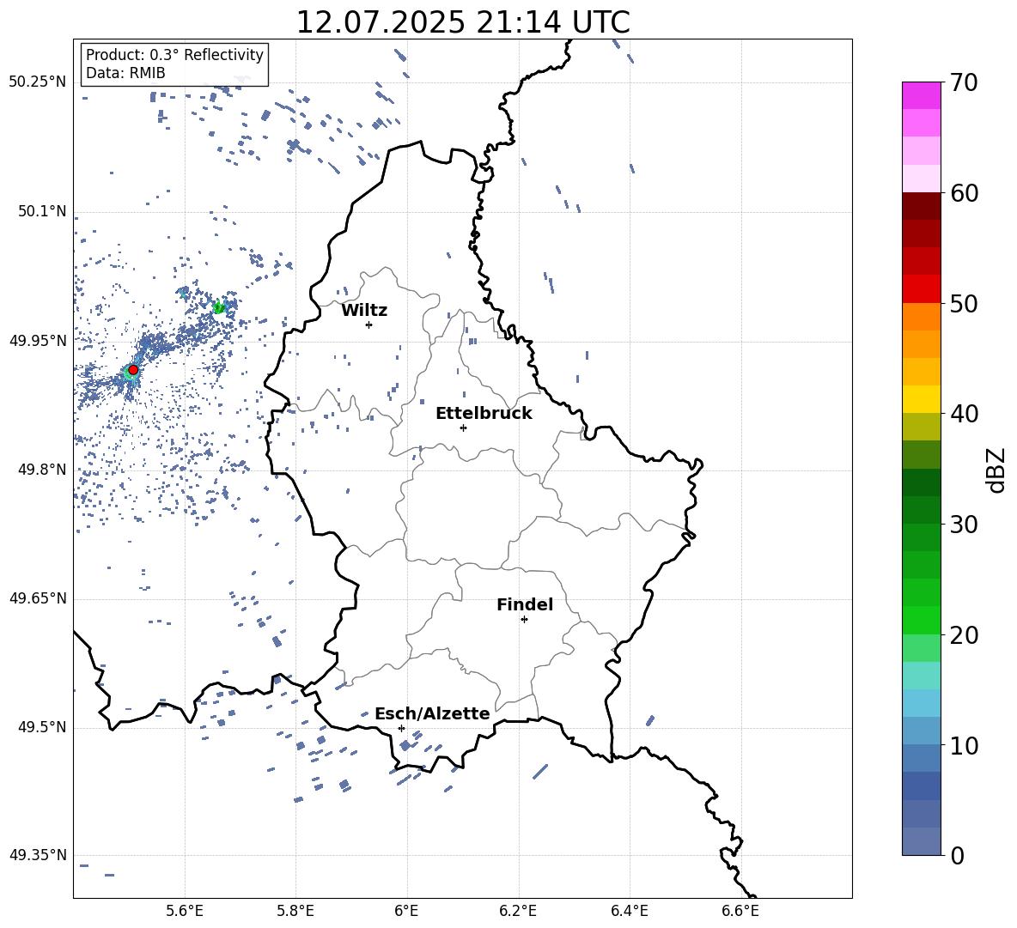Click the Wiltz station cross marker
Image resolution: width=1017 pixels, height=928 pixels.
point(369,324)
